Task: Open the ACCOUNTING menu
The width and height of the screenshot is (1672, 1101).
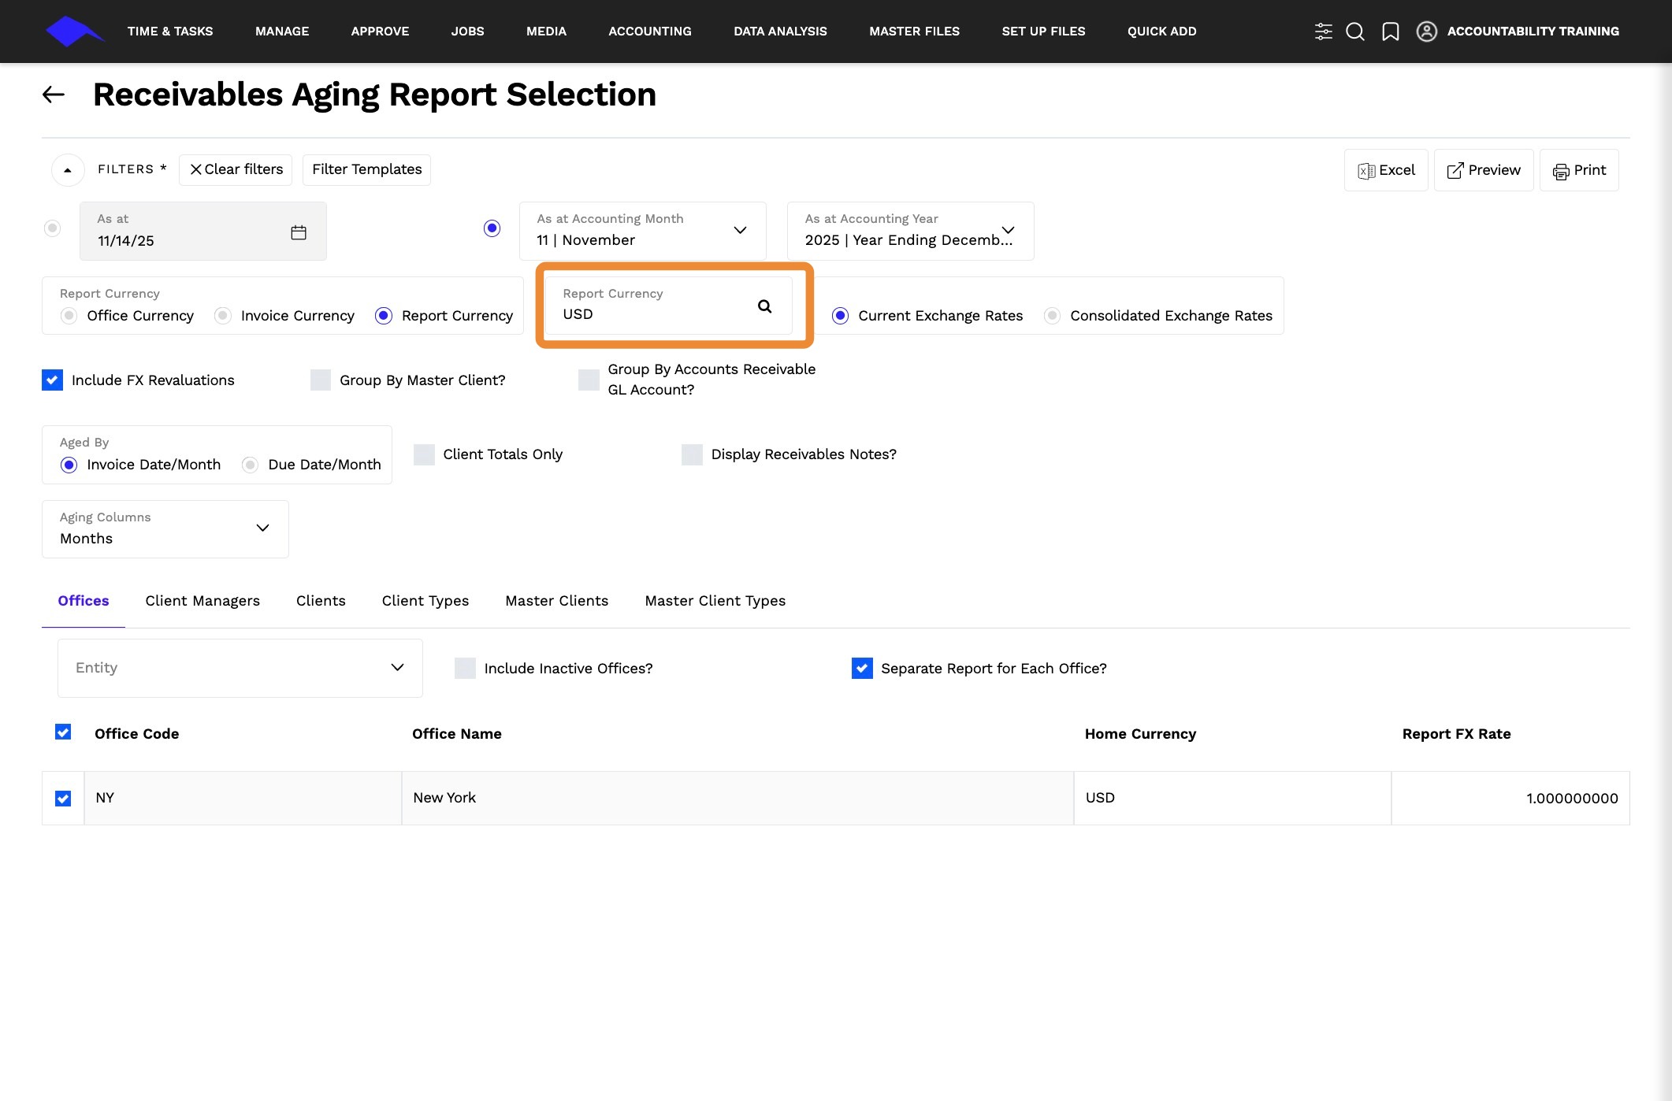Action: pos(649,32)
